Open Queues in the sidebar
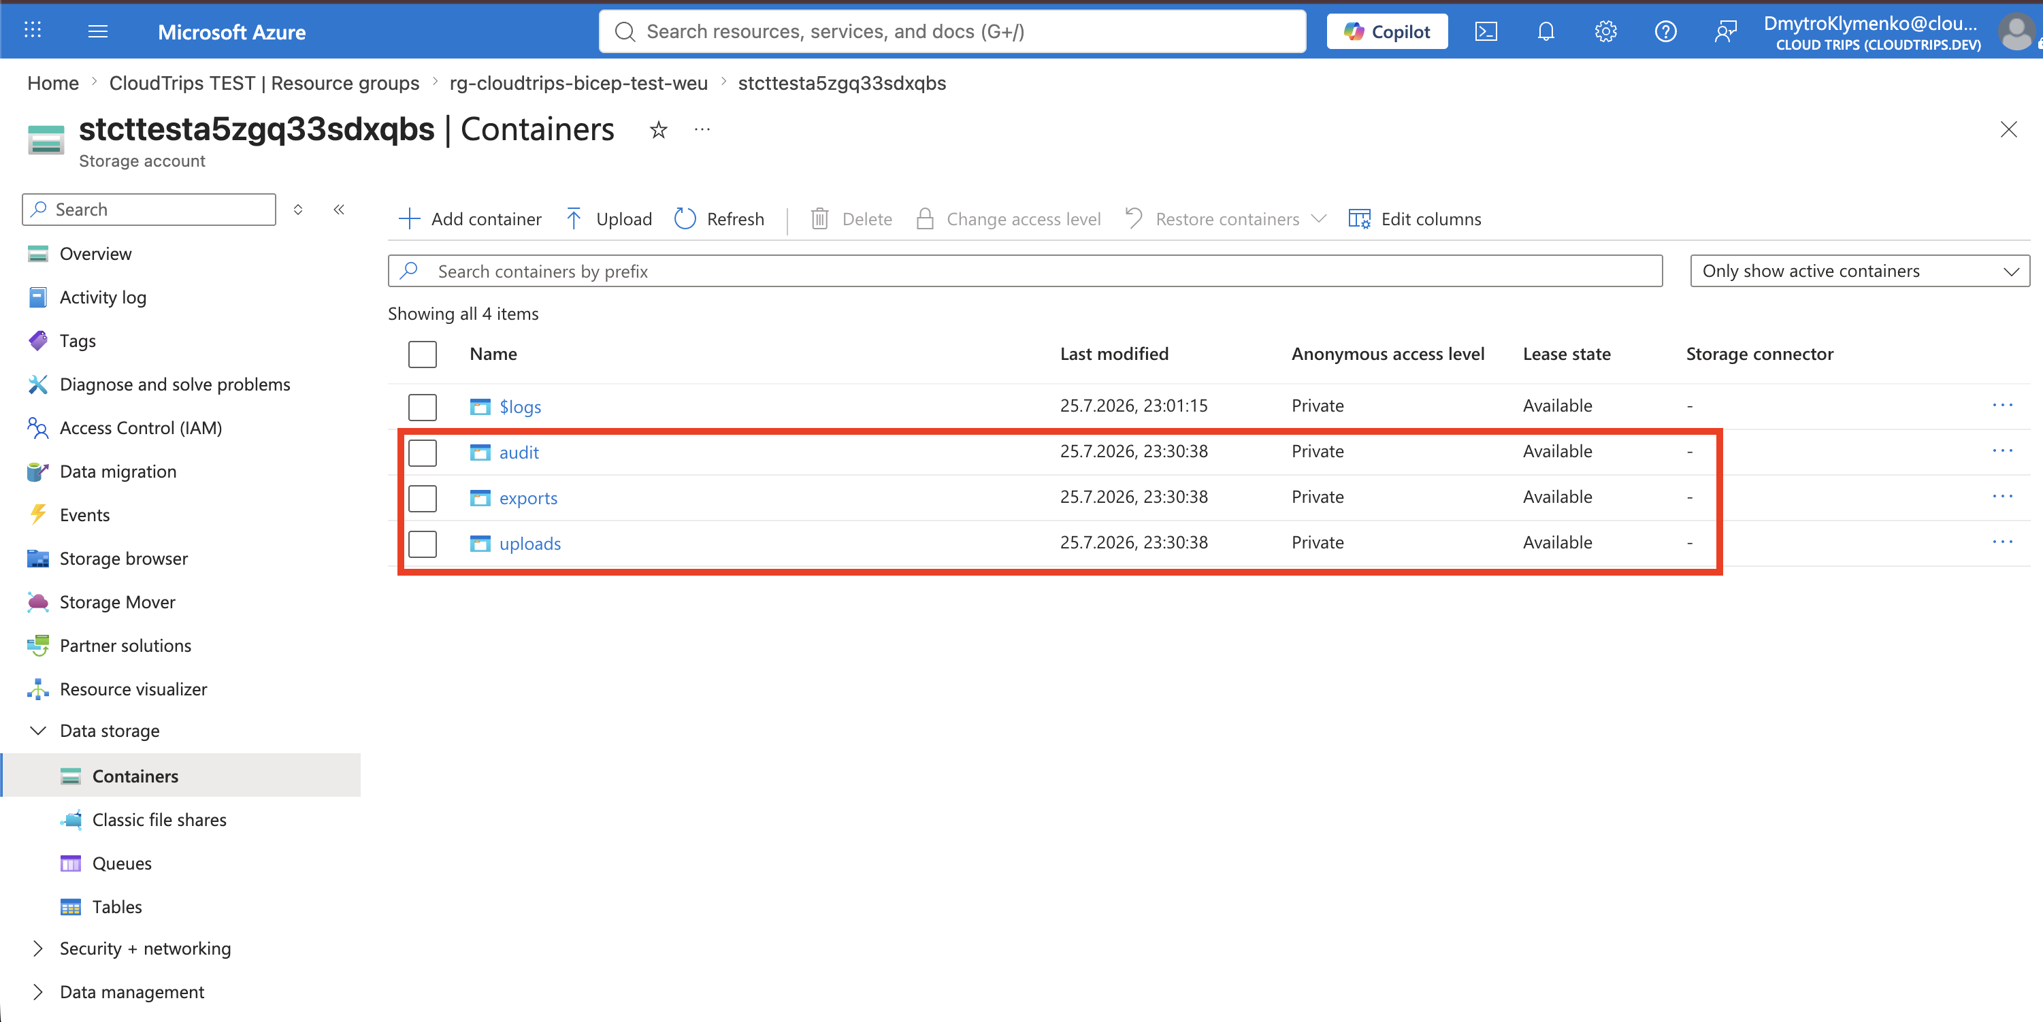Image resolution: width=2043 pixels, height=1022 pixels. point(121,863)
